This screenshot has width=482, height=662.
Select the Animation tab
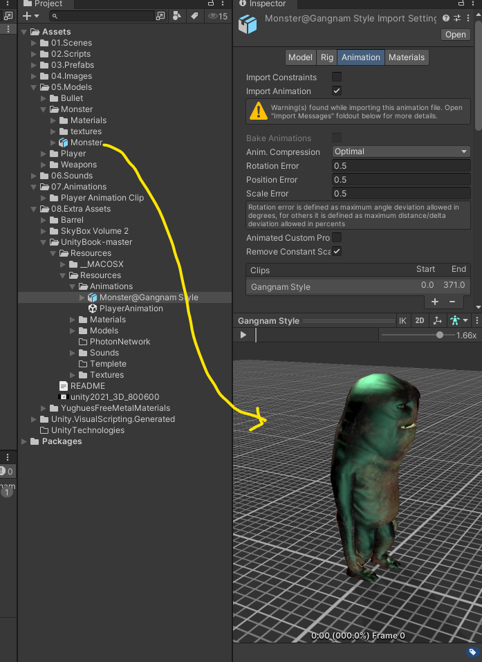coord(361,57)
